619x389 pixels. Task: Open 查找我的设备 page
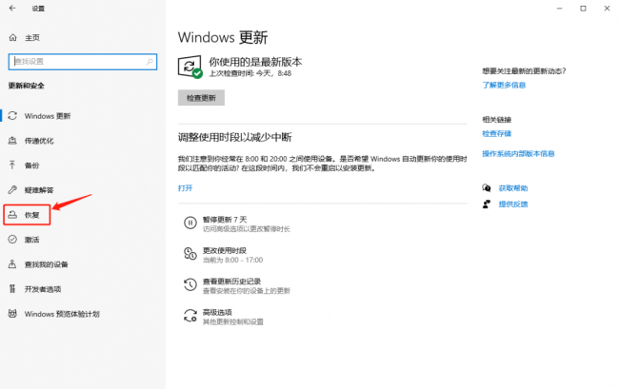click(47, 264)
